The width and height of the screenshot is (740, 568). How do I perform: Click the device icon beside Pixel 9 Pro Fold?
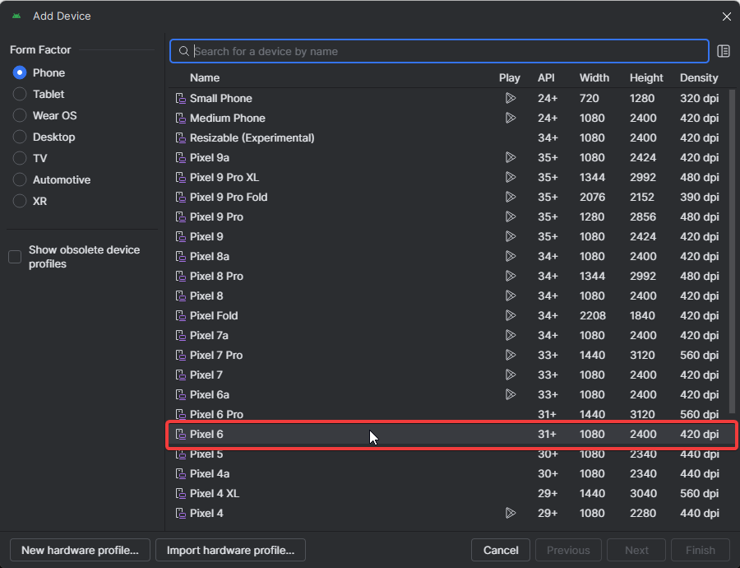181,198
